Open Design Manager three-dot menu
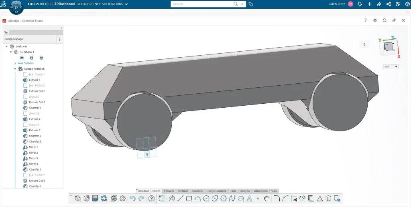The height and width of the screenshot is (207, 411). (59, 39)
